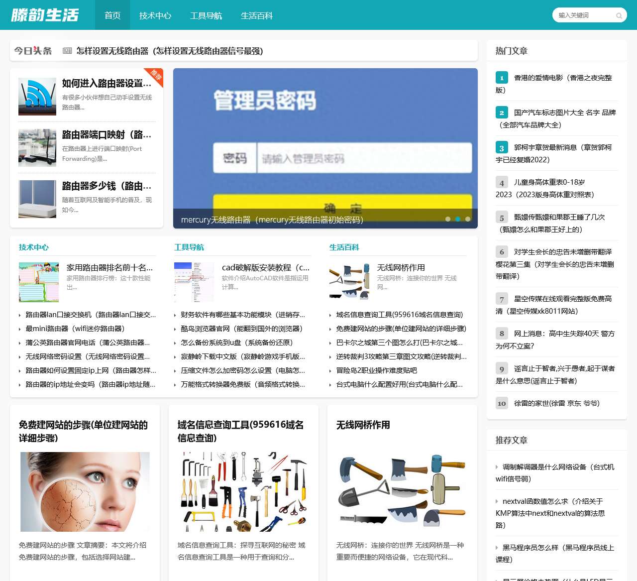The width and height of the screenshot is (637, 581).
Task: Select the highlighted middle carousel dot
Action: (458, 219)
